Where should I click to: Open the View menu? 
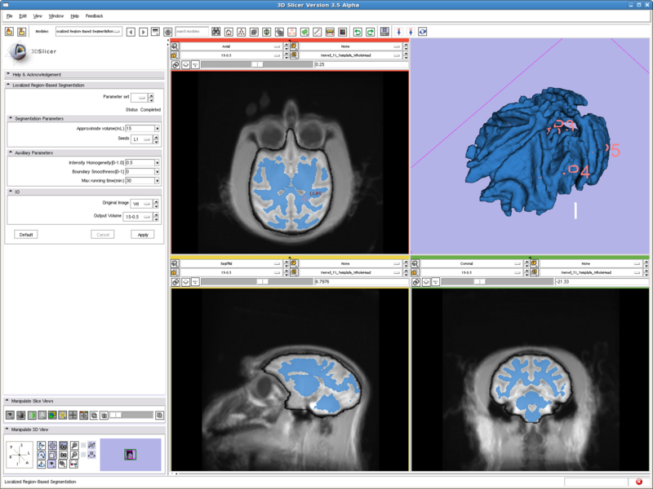[x=38, y=15]
